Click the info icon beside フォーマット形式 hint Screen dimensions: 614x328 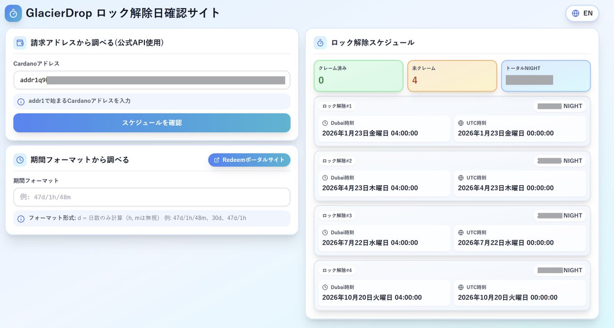[21, 218]
